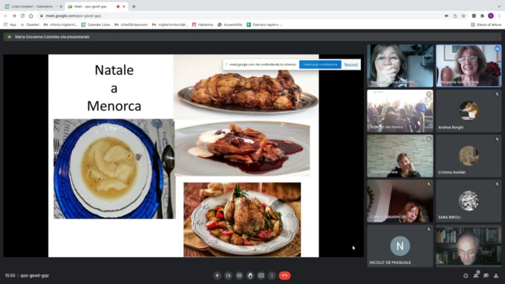Expand the tab search chevron

[499, 7]
